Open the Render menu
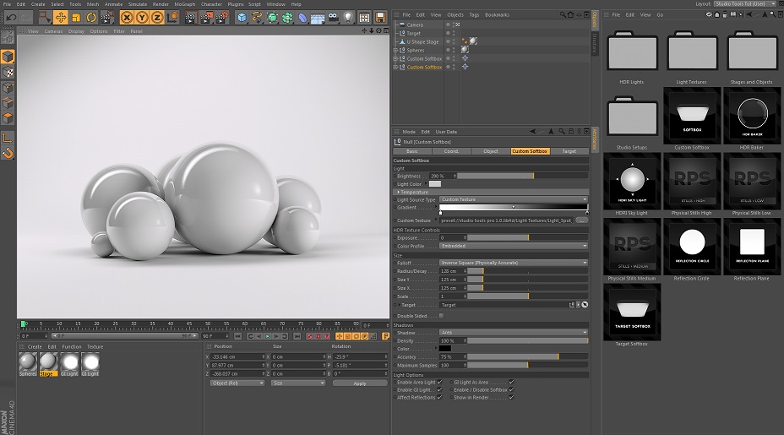Viewport: 784px width, 435px height. point(161,4)
